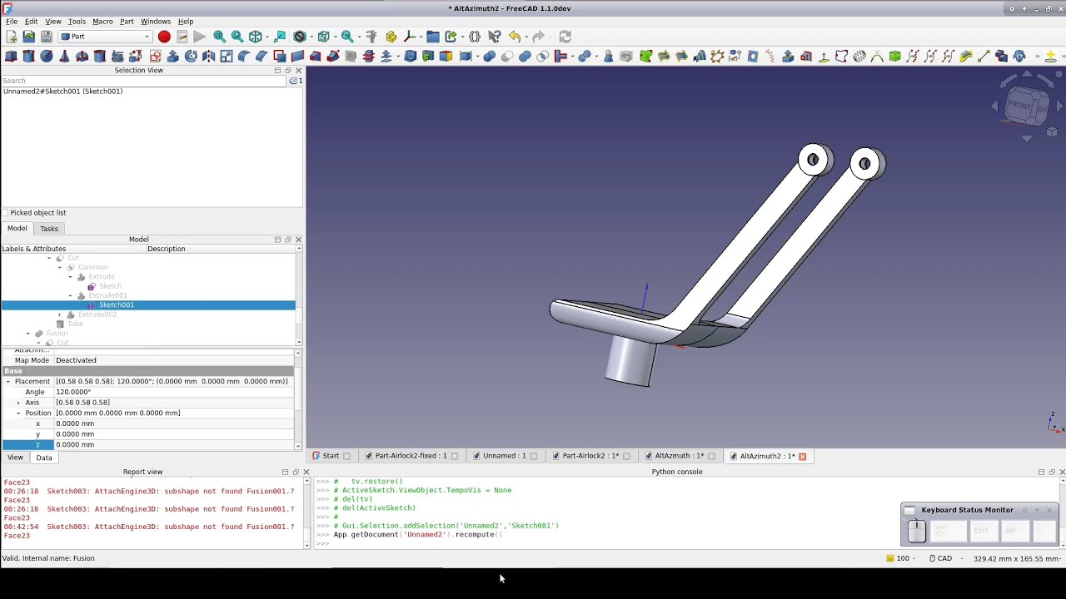1066x599 pixels.
Task: Open the workbench selector showing Part
Action: (105, 37)
